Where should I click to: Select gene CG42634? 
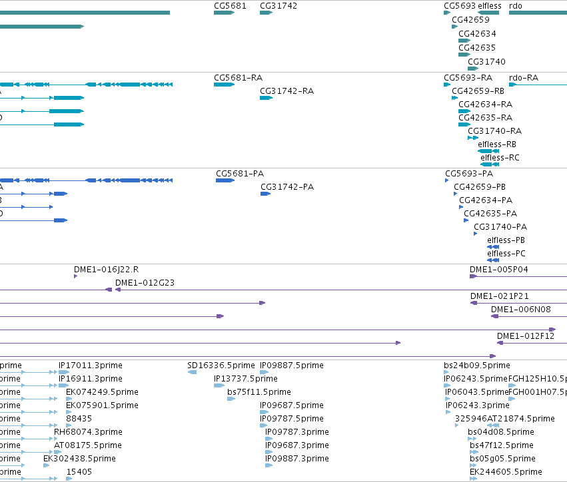464,41
